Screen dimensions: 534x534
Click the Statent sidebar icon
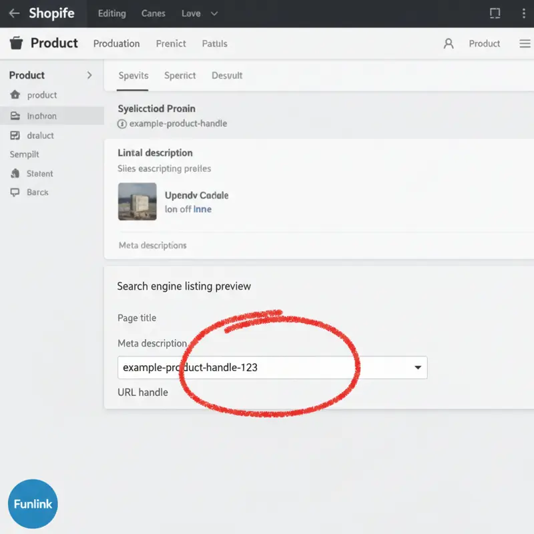coord(15,174)
